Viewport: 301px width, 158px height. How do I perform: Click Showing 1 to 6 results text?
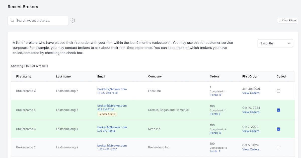(x=29, y=66)
